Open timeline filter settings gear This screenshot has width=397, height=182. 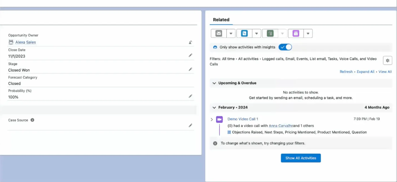(x=388, y=60)
